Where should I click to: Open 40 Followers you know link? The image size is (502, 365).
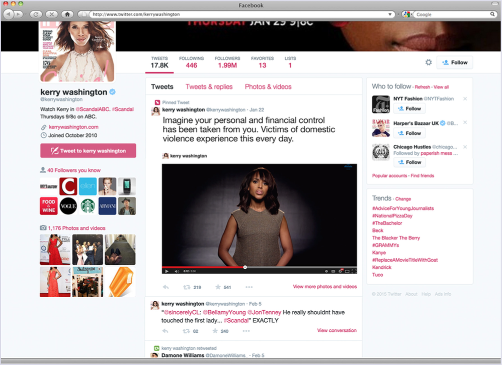pyautogui.click(x=74, y=170)
